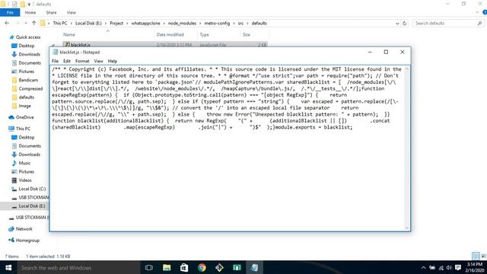Open Notepad View menu
The width and height of the screenshot is (487, 274).
coord(98,61)
